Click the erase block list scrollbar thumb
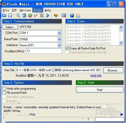Viewport: 126px width, 123px height. tap(121, 31)
